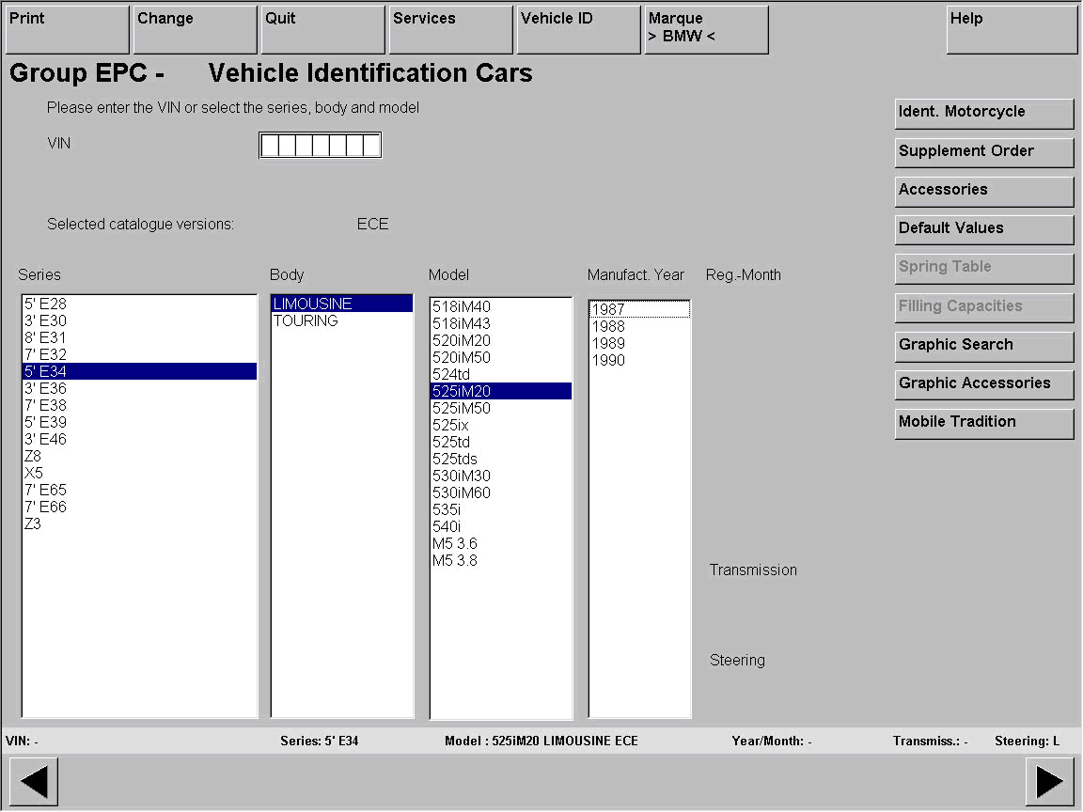Go back with the left arrow button

tap(33, 781)
